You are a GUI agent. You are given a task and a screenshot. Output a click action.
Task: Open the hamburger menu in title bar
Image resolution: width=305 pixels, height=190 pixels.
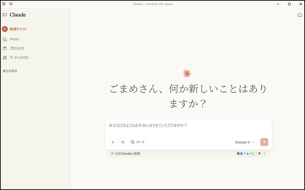[x=4, y=4]
